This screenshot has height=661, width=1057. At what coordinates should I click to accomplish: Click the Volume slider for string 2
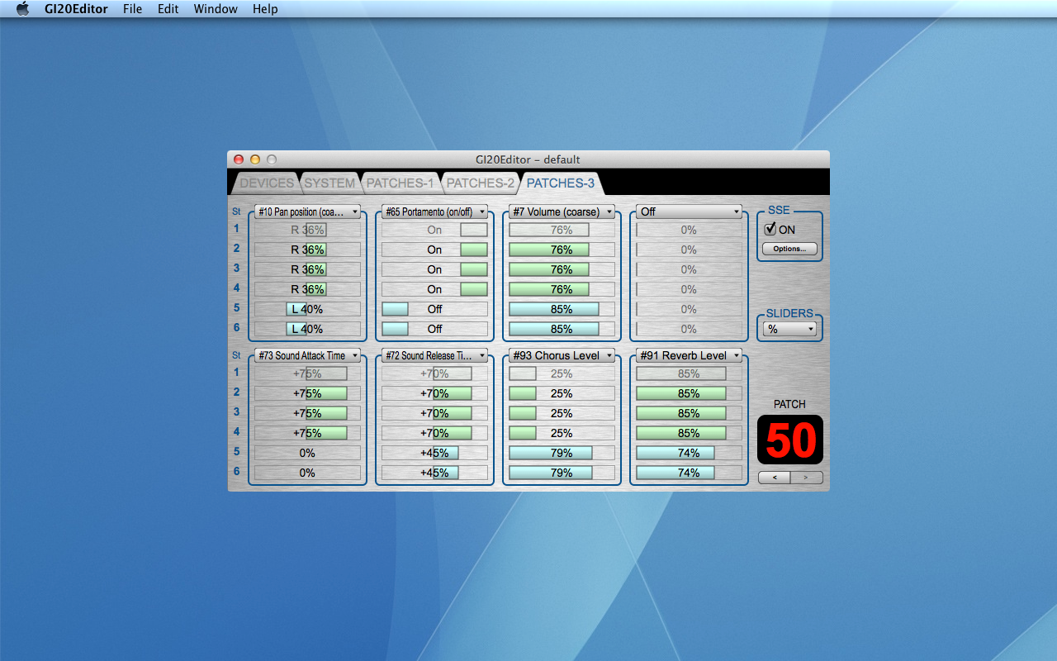(562, 250)
